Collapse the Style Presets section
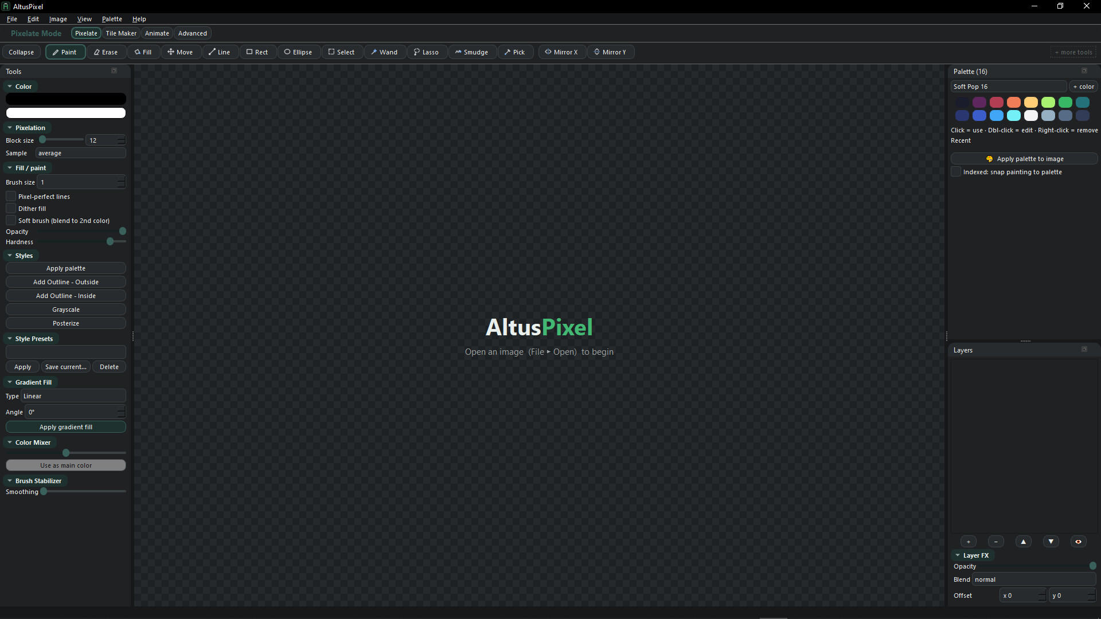This screenshot has width=1101, height=619. pyautogui.click(x=32, y=339)
